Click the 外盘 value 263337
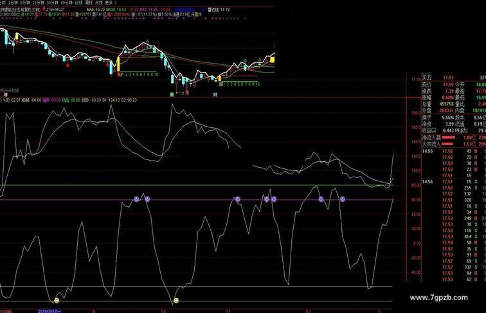 [447, 111]
